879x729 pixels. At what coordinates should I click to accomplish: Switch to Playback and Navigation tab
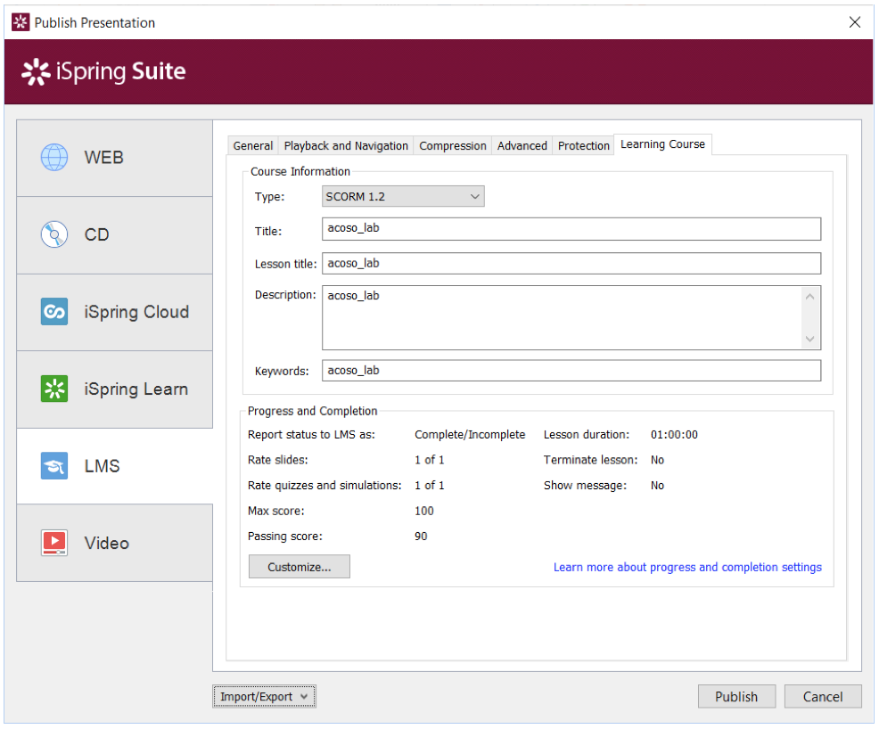346,145
